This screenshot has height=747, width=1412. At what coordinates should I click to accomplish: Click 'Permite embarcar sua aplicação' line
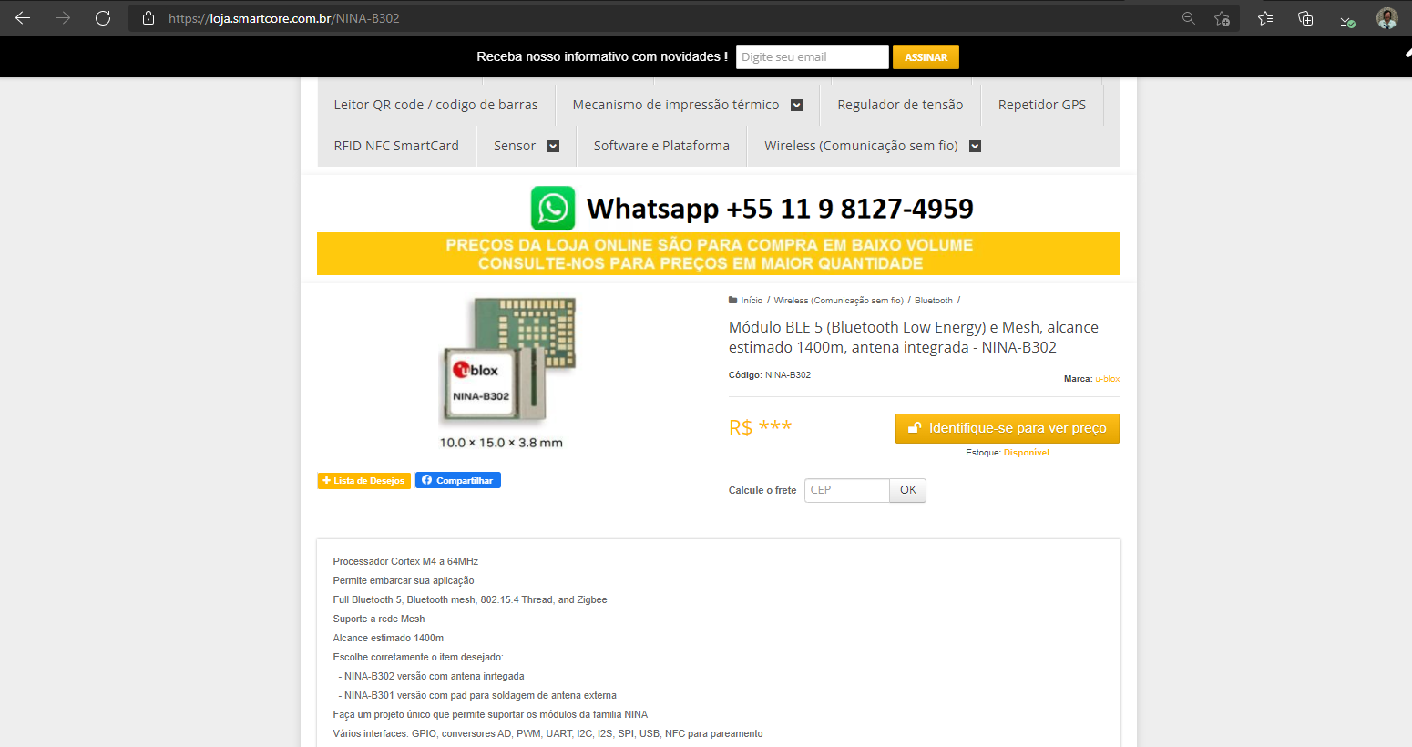coord(404,580)
